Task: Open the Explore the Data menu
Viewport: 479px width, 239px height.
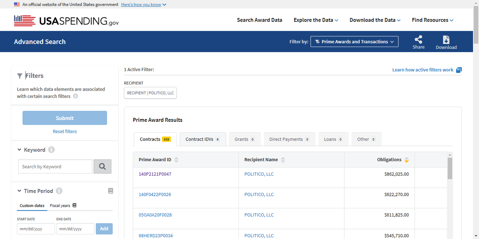Action: (x=316, y=20)
